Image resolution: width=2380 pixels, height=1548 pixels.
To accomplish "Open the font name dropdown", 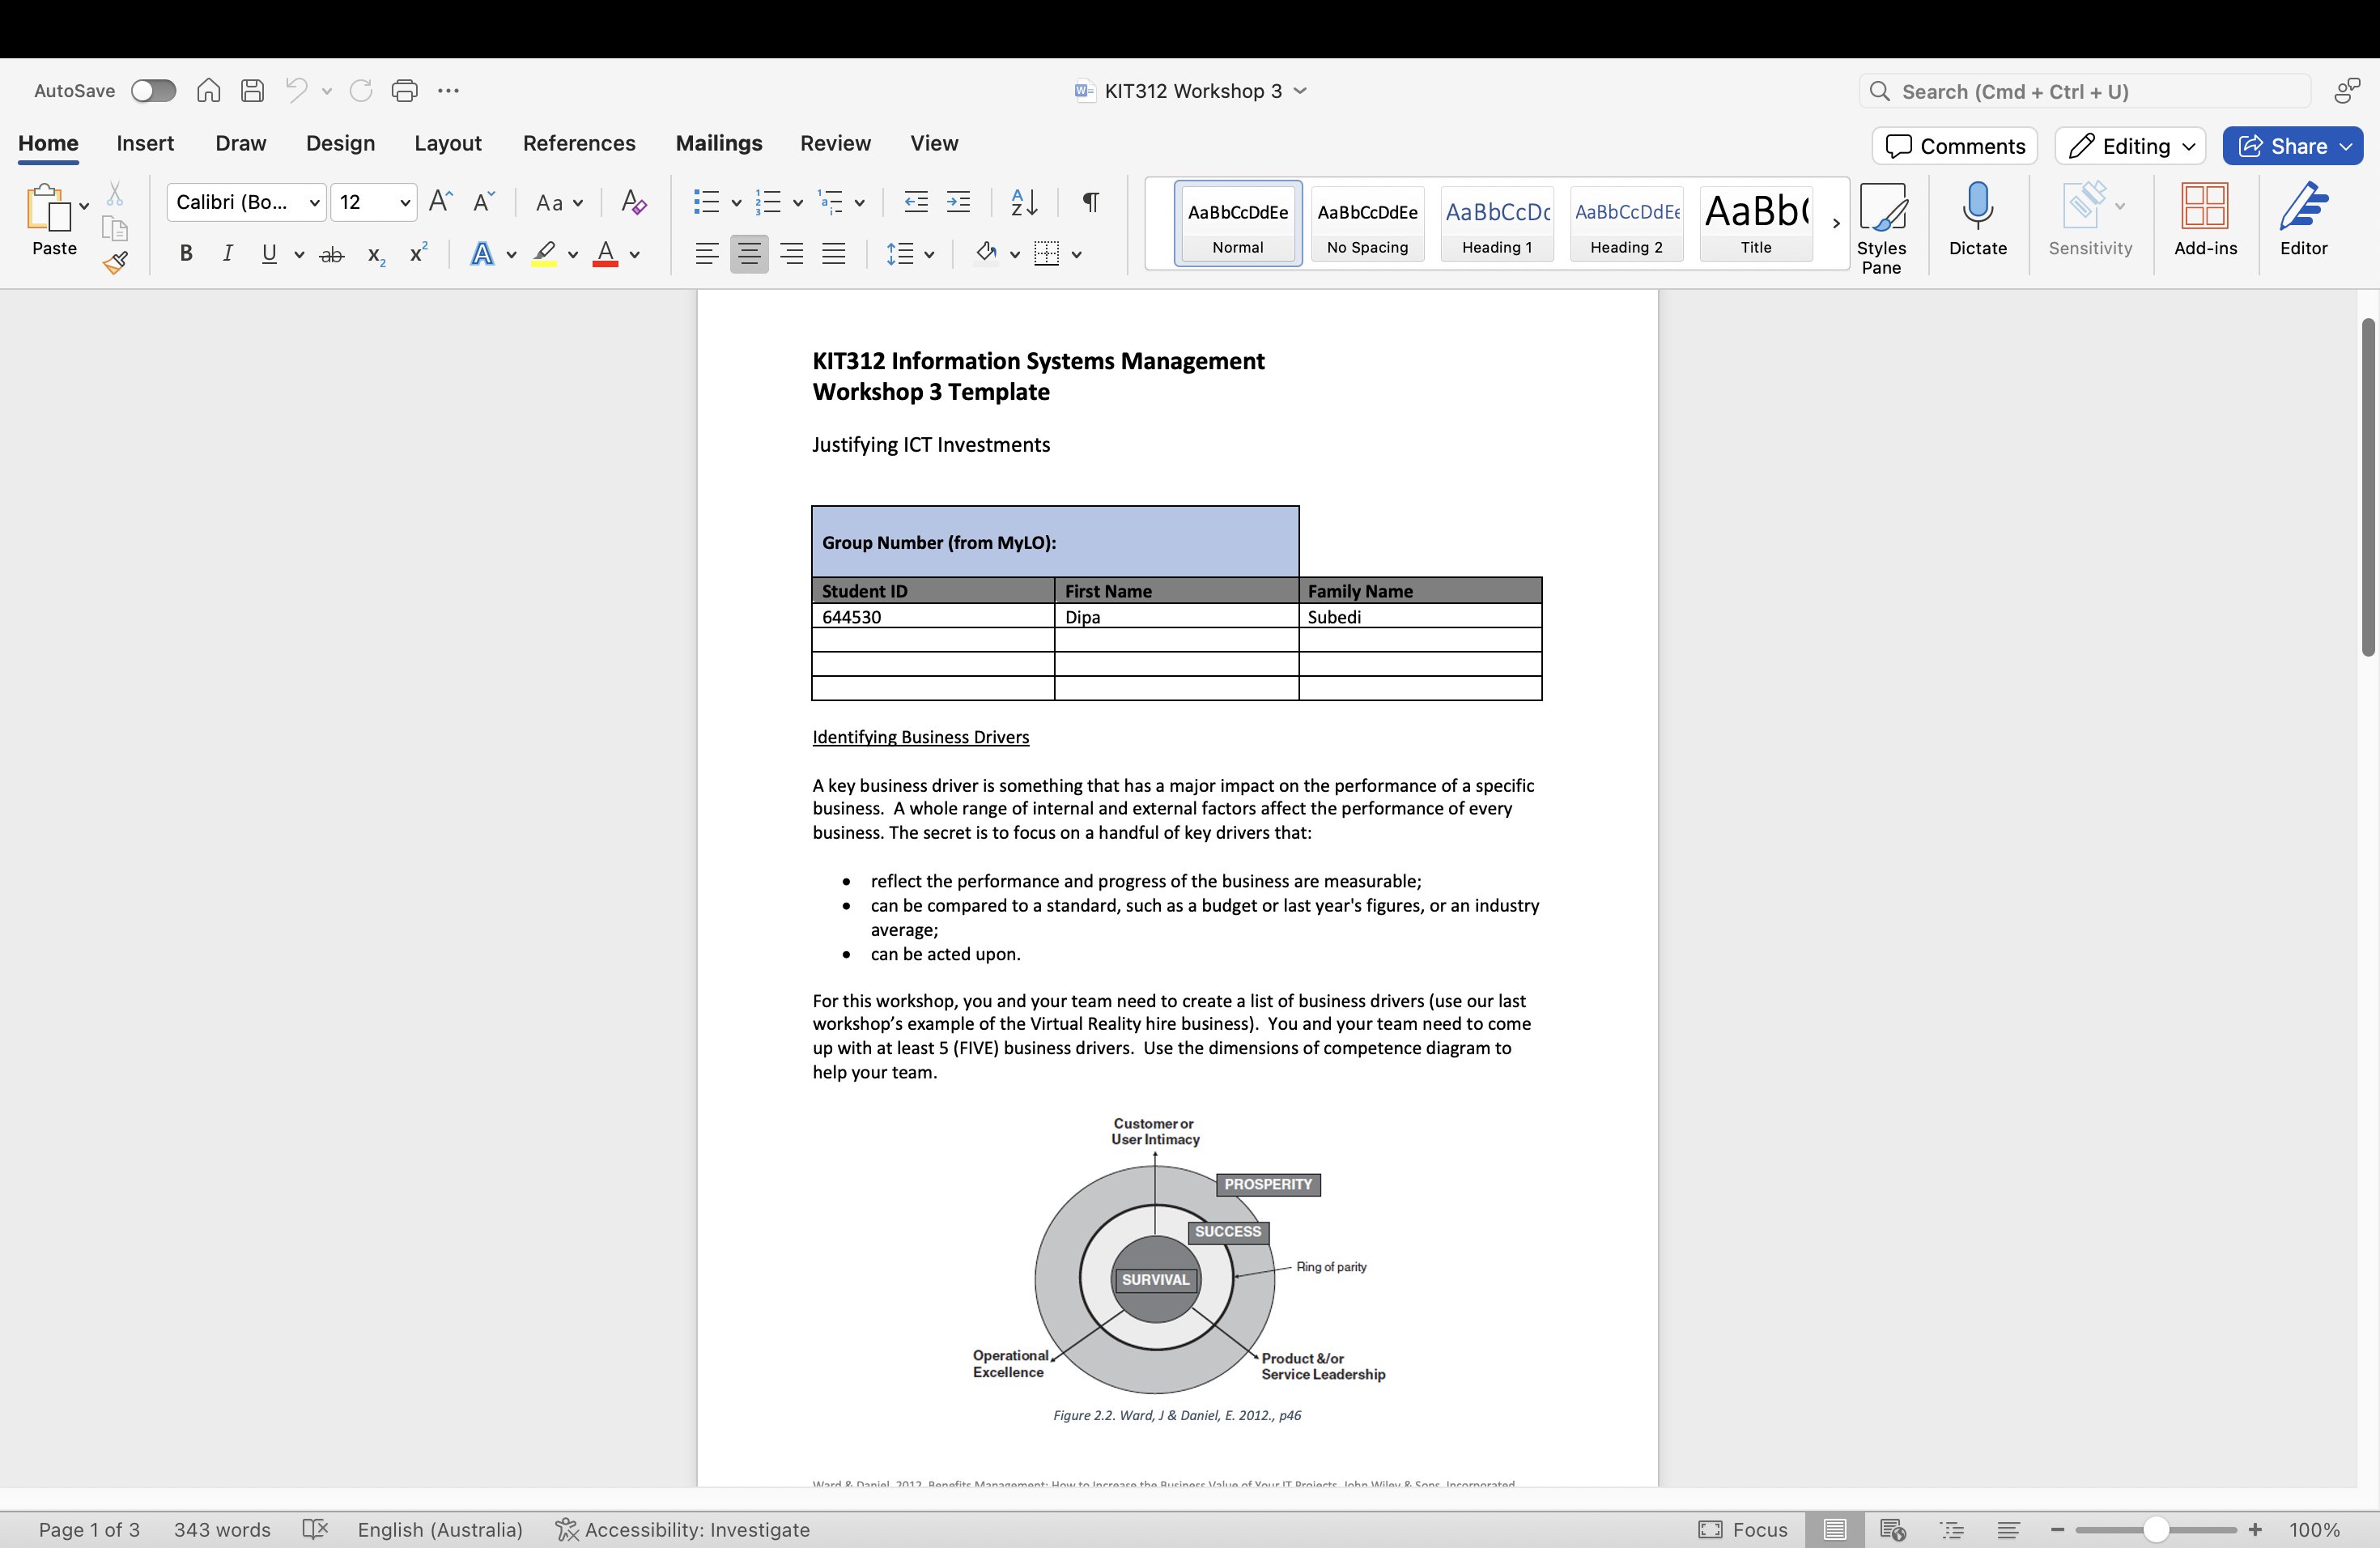I will tap(314, 203).
